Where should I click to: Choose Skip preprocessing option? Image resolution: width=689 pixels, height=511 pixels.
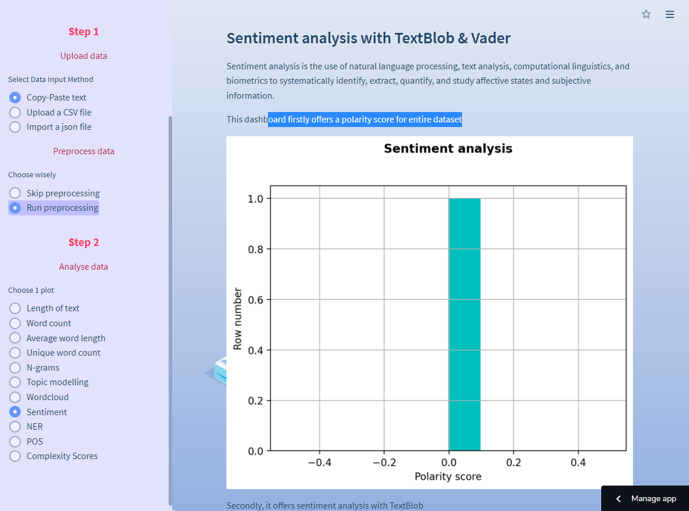click(x=16, y=193)
